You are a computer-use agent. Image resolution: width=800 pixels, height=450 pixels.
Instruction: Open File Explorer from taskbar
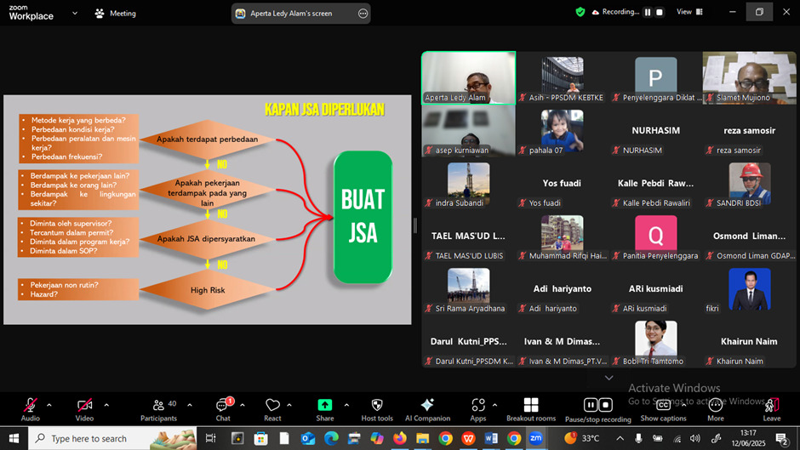tap(422, 438)
